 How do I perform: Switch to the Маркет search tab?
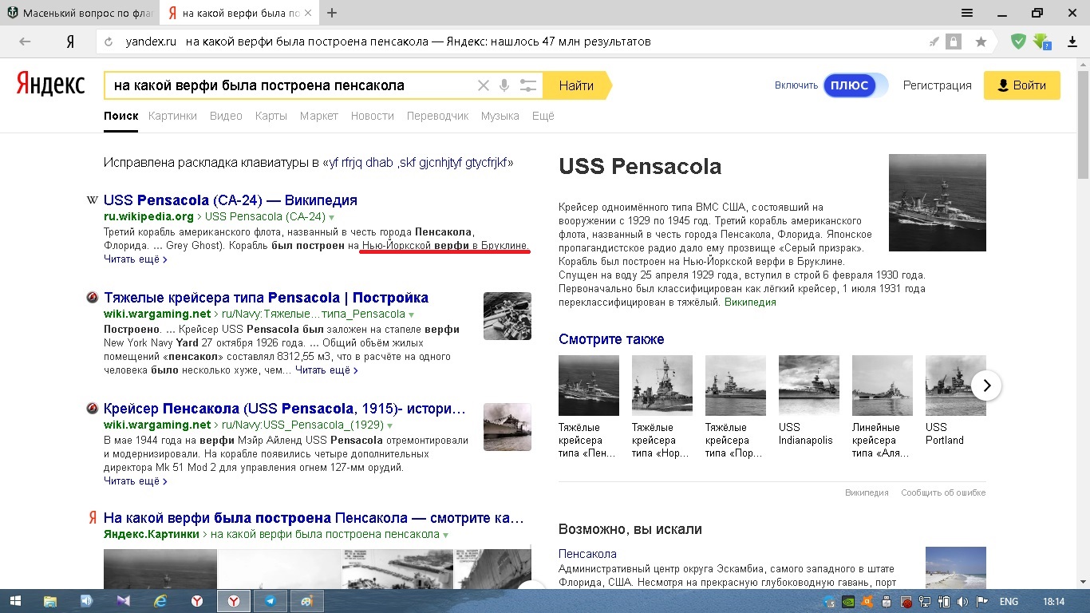pyautogui.click(x=319, y=116)
